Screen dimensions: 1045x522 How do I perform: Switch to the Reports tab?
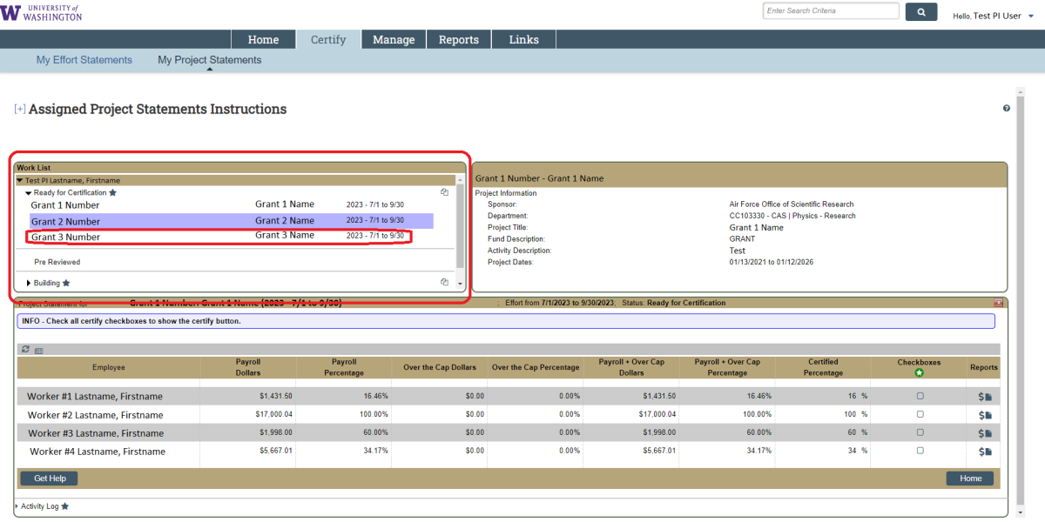(x=458, y=40)
